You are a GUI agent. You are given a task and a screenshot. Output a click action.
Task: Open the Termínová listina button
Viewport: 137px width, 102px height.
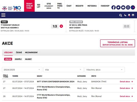click(x=117, y=43)
